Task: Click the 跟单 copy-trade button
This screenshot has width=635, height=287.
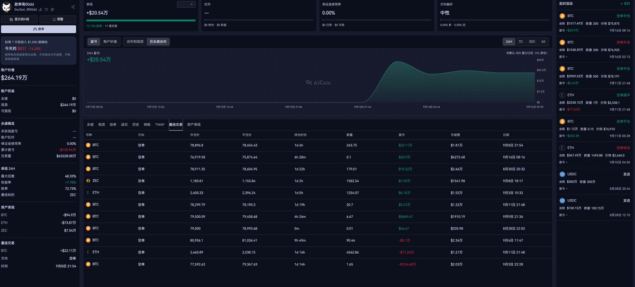Action: pos(38,29)
